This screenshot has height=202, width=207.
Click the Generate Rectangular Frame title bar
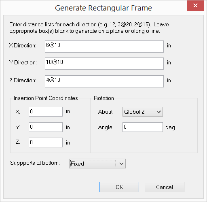click(x=103, y=8)
